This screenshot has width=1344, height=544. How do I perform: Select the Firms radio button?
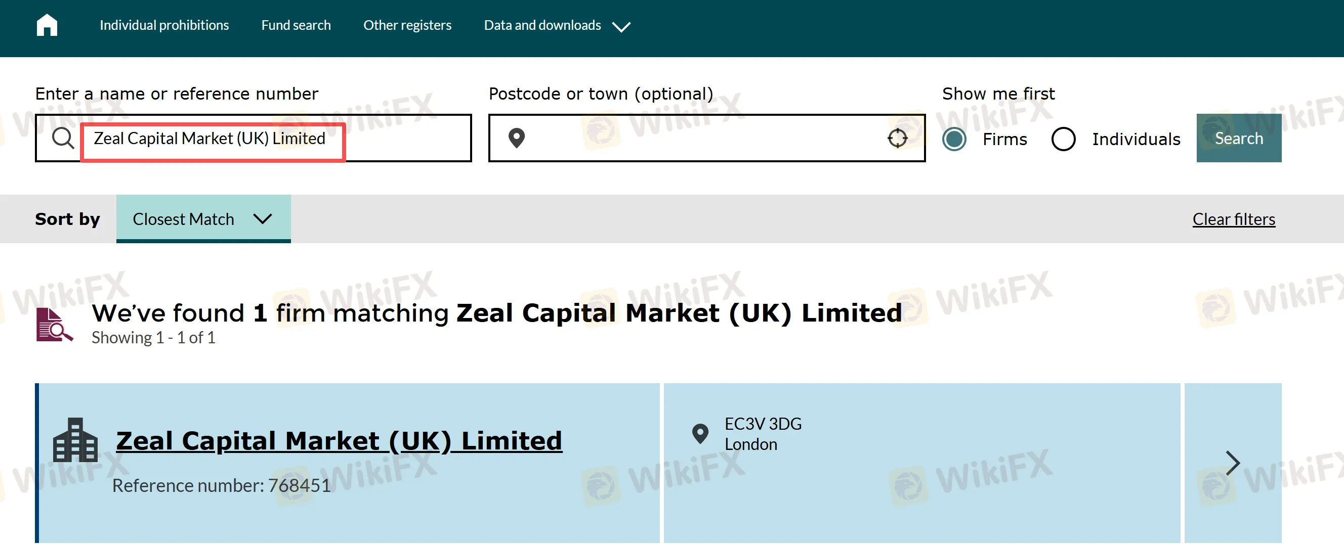pos(954,139)
